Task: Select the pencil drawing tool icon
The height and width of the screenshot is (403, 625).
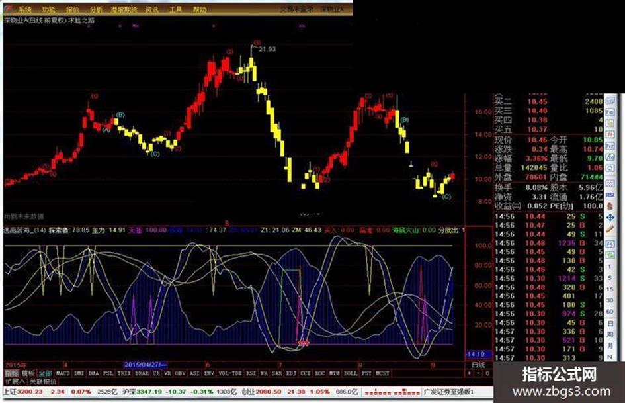Action: click(x=610, y=229)
